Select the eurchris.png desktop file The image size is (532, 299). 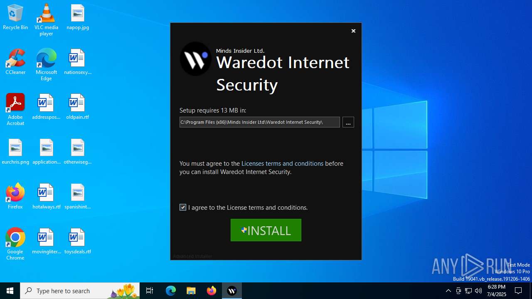15,152
